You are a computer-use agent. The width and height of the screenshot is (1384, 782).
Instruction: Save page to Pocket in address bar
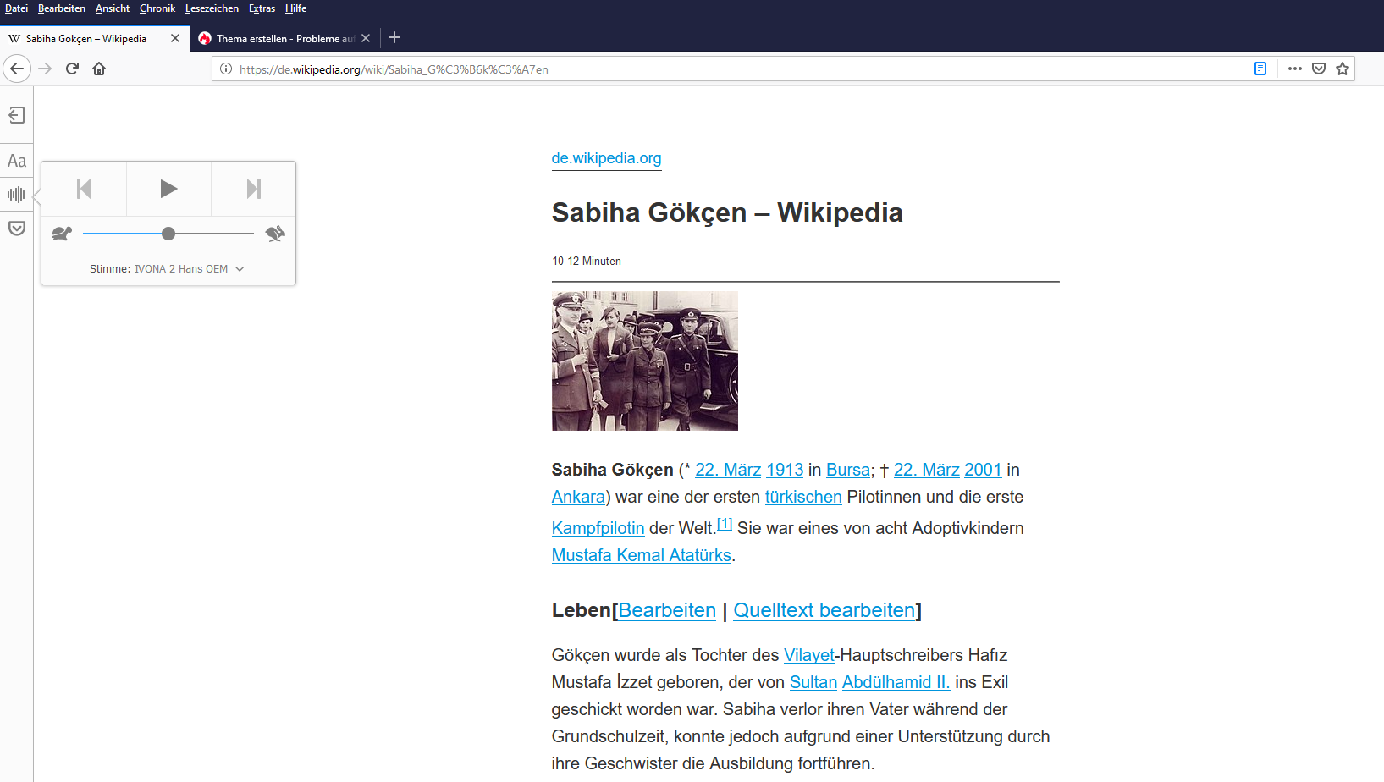(x=1319, y=69)
